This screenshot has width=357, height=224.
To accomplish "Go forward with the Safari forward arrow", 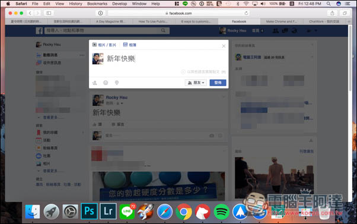I will point(37,13).
